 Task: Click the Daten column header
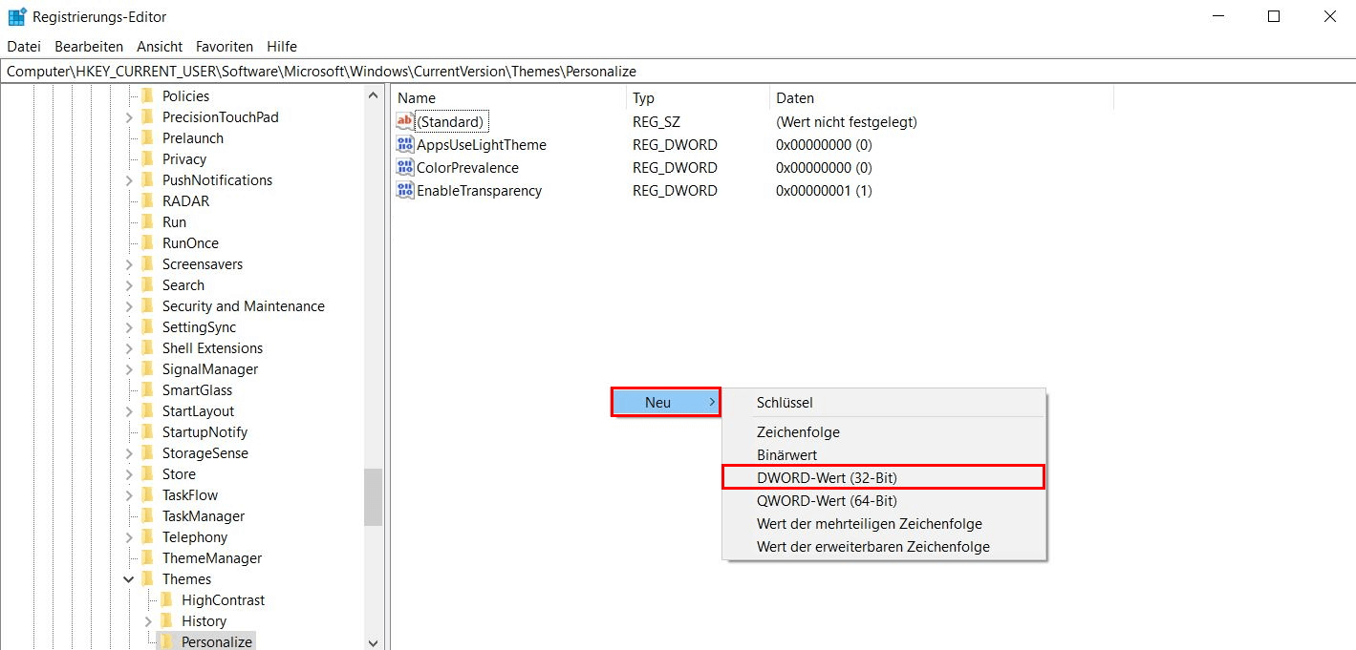[941, 97]
